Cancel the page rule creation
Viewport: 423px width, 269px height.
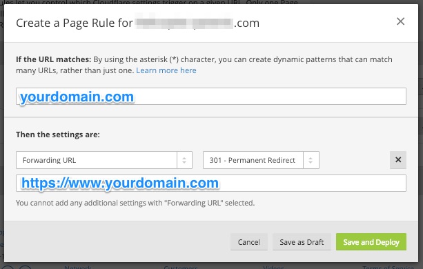pos(248,242)
